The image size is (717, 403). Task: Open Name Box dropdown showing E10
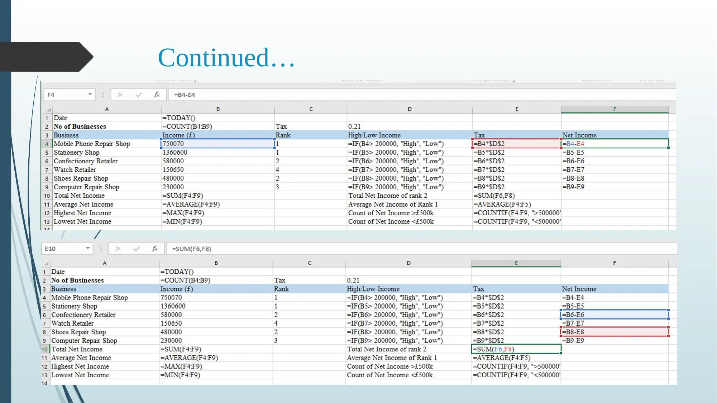click(88, 248)
